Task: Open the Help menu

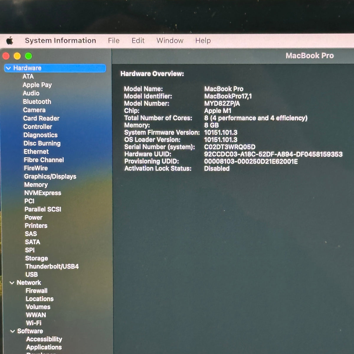Action: [x=203, y=40]
